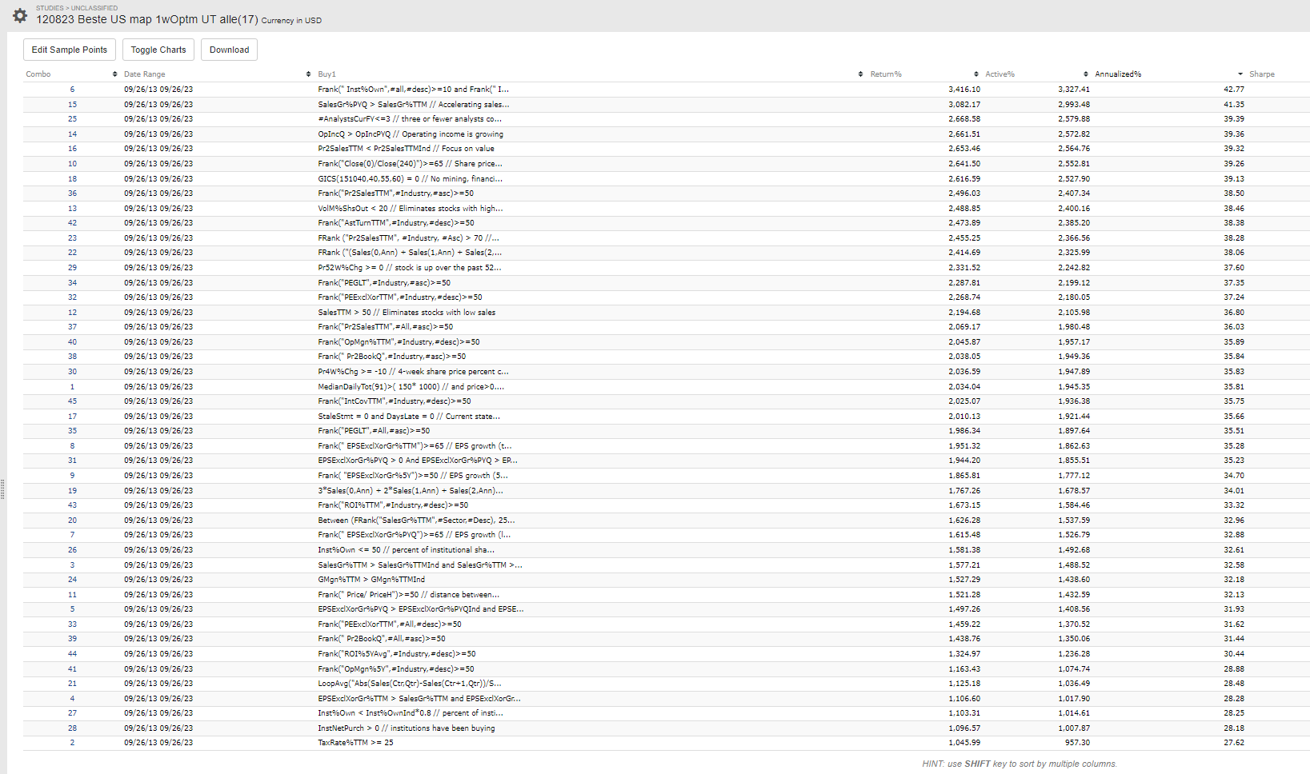The height and width of the screenshot is (774, 1310).
Task: Click the Active% column sort arrows
Action: (x=1085, y=74)
